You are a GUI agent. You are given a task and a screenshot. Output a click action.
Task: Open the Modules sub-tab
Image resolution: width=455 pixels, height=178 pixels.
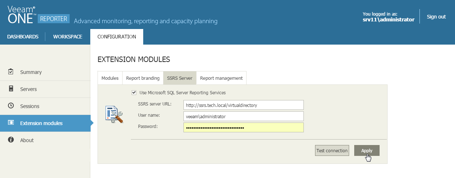tap(110, 78)
